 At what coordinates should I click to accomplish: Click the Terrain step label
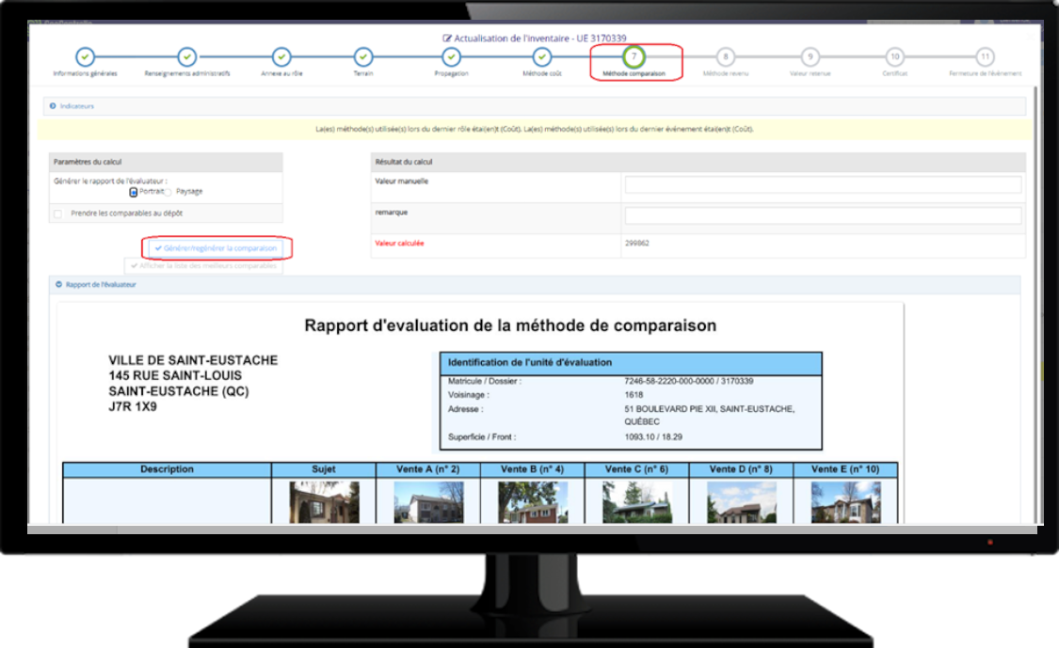pyautogui.click(x=363, y=73)
